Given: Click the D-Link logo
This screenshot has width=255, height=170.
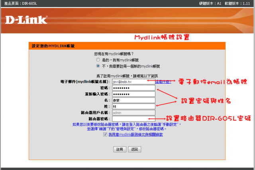Looking at the screenshot, I should [x=26, y=20].
